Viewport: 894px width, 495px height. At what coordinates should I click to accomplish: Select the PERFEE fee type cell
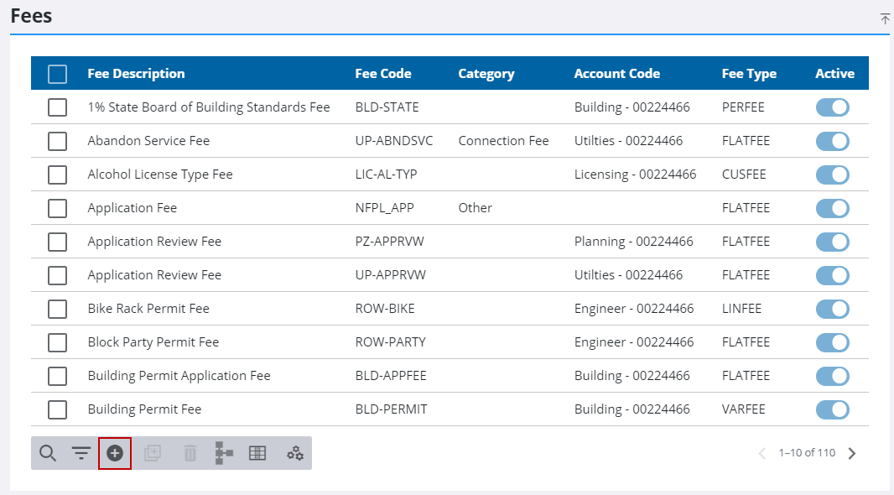(743, 107)
